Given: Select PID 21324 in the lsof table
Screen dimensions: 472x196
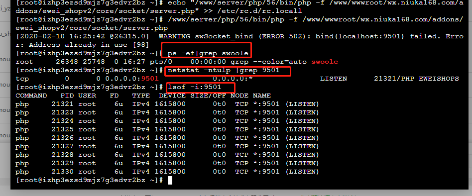Looking at the screenshot, I should click(62, 121).
